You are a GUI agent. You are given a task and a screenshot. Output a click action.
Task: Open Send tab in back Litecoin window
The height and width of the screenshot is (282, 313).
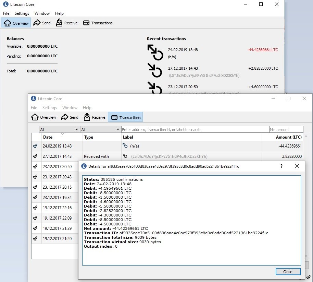pyautogui.click(x=42, y=23)
